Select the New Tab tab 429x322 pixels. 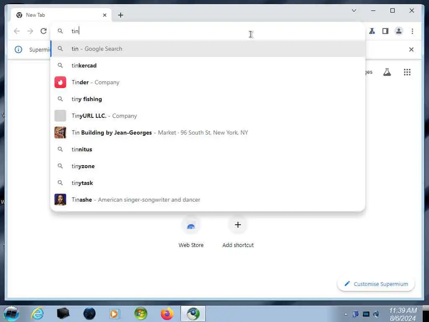tap(61, 15)
